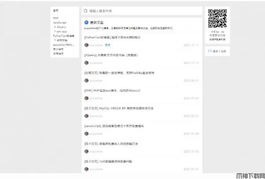265x179 pixels.
Task: Click the 2023-07-27 date on PHP article
Action: coord(191,98)
